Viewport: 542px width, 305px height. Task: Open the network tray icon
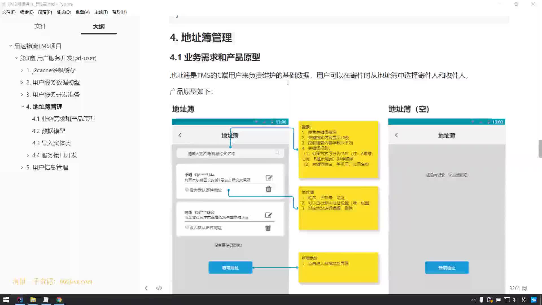pos(507,300)
